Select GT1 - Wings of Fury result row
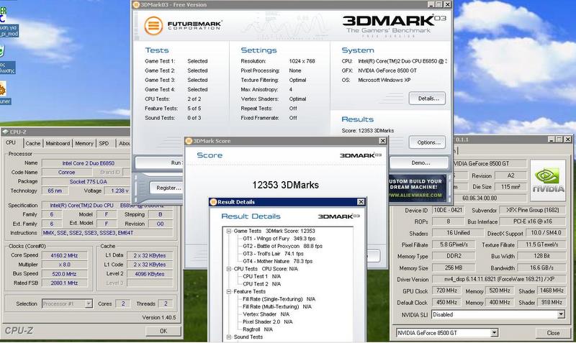576x343 pixels. click(279, 239)
